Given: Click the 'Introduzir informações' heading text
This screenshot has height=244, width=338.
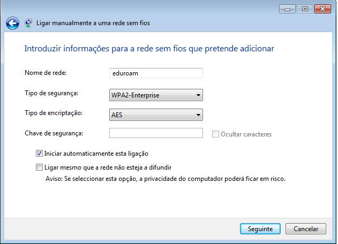Looking at the screenshot, I should pyautogui.click(x=149, y=49).
